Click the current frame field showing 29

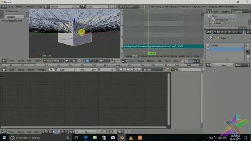(107, 70)
